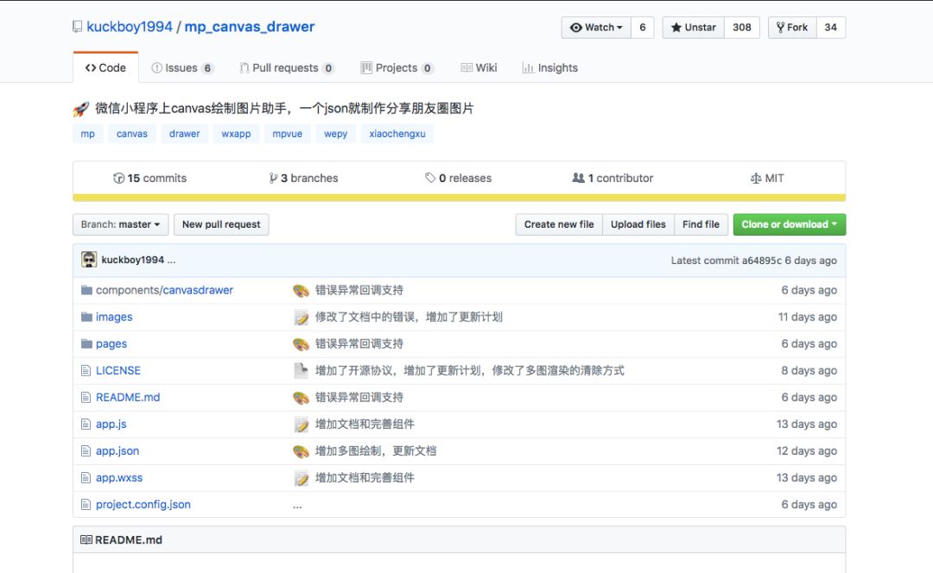Switch to the Code tab

pyautogui.click(x=105, y=68)
